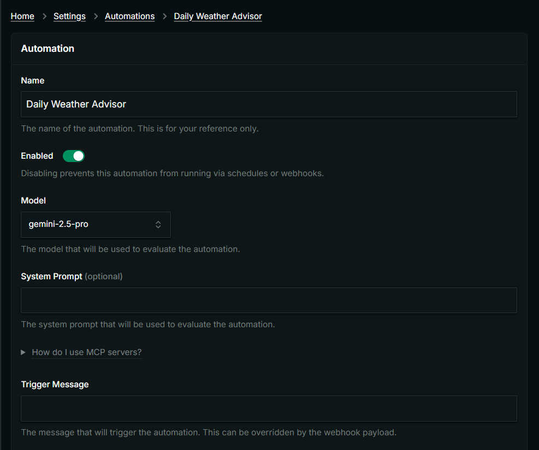Open the Automations breadcrumb link
The width and height of the screenshot is (539, 450).
129,16
